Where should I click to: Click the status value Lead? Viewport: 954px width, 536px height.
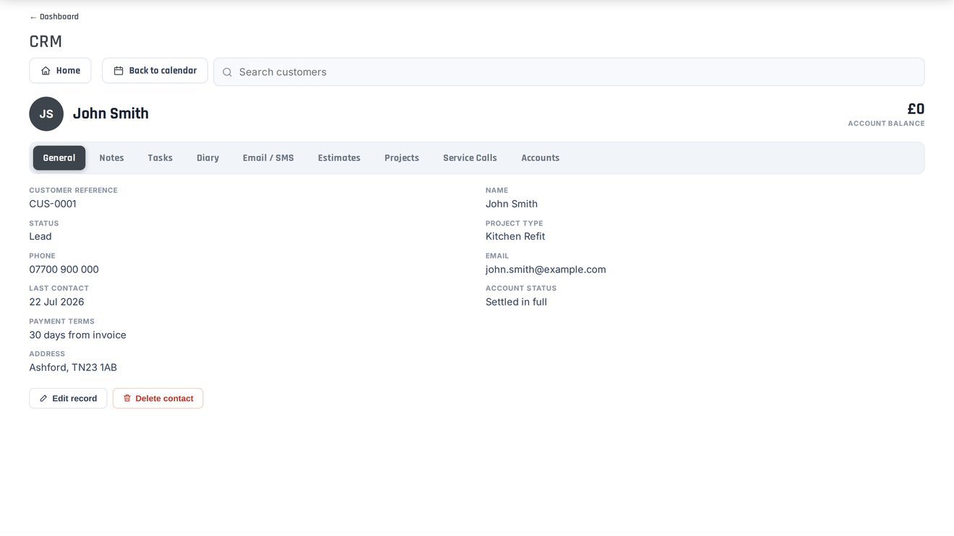coord(40,236)
